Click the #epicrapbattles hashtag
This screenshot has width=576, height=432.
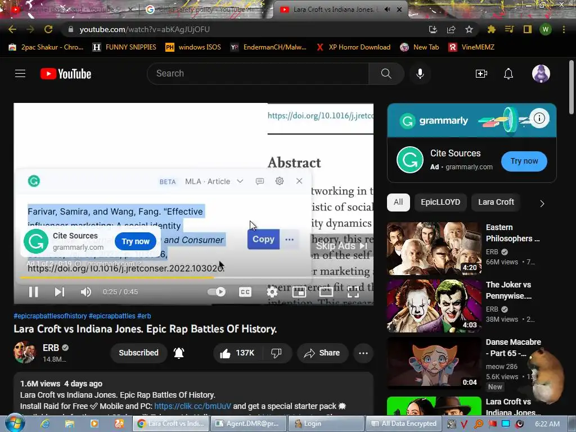[112, 316]
